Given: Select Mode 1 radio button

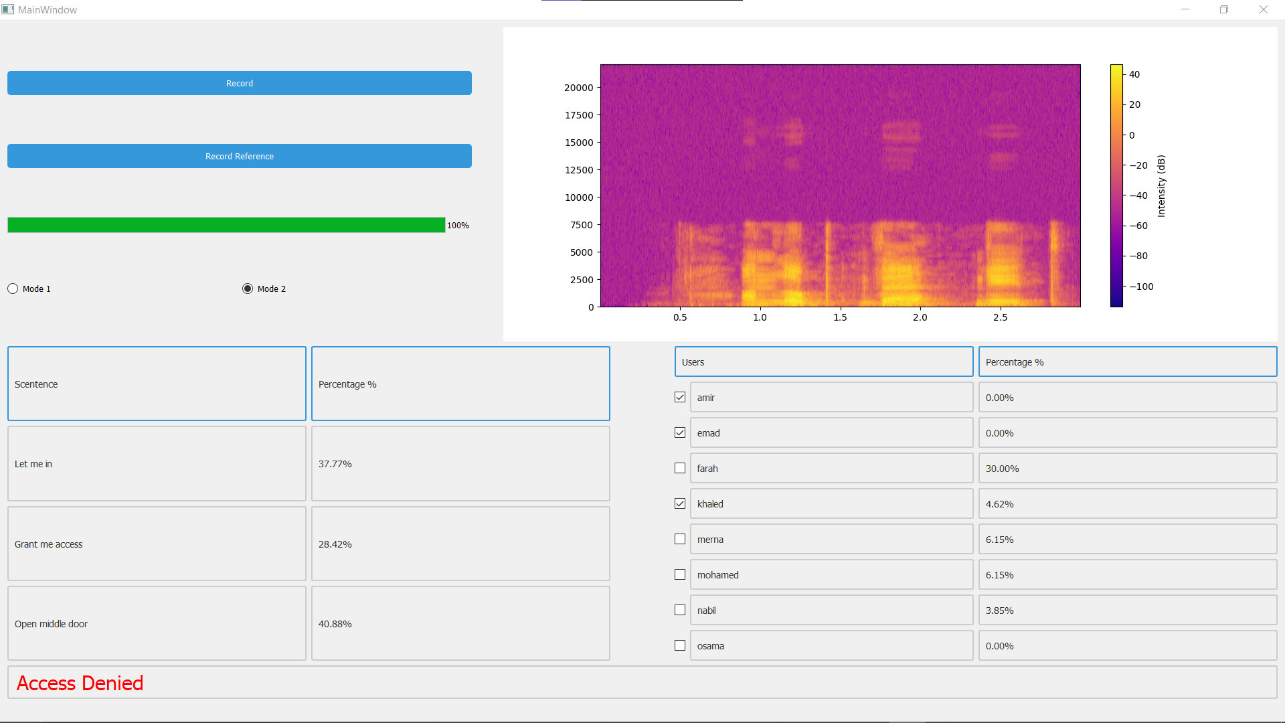Looking at the screenshot, I should pyautogui.click(x=13, y=289).
